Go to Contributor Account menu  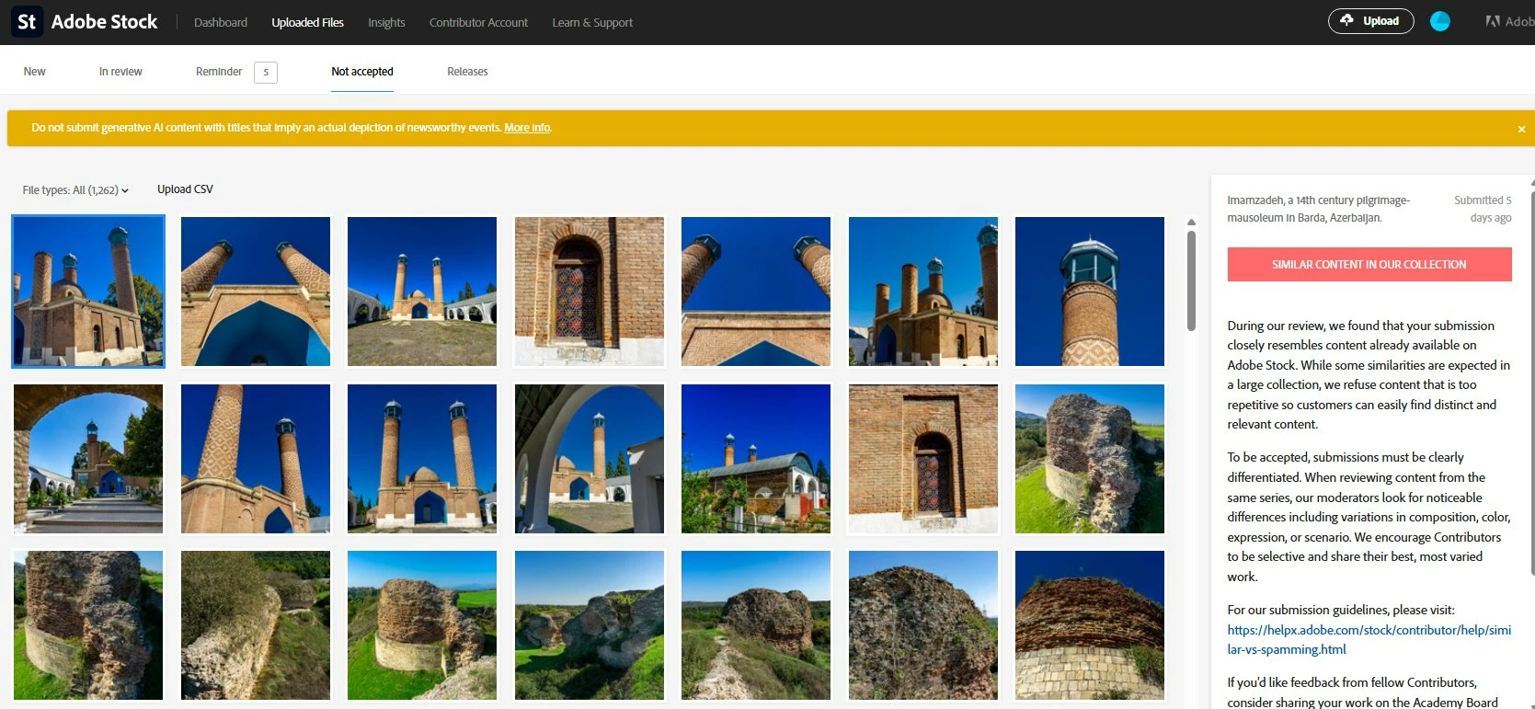point(478,22)
